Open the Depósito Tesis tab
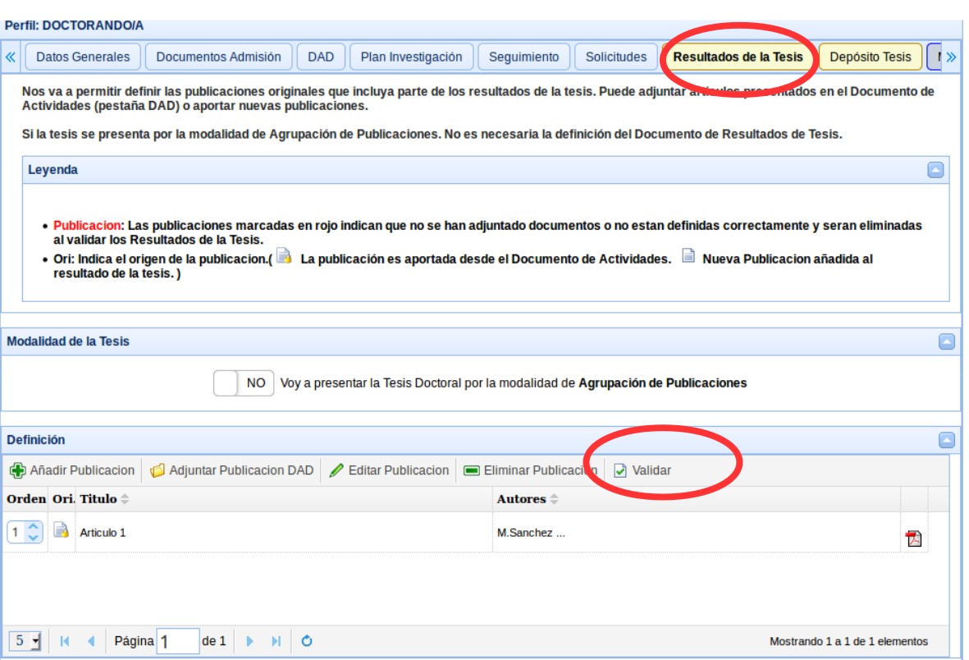Viewport: 969px width, 660px height. coord(870,57)
